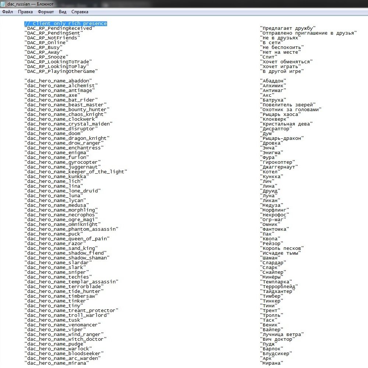The image size is (368, 368).
Task: Click the "dac_hero_name_alchemist" key
Action: tap(61, 86)
